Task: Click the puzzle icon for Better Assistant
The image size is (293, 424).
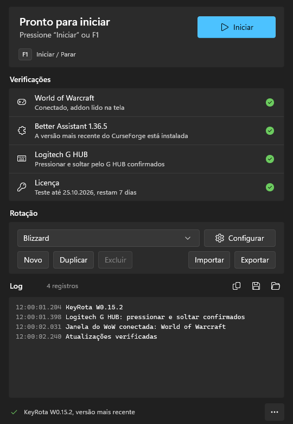Action: point(22,130)
